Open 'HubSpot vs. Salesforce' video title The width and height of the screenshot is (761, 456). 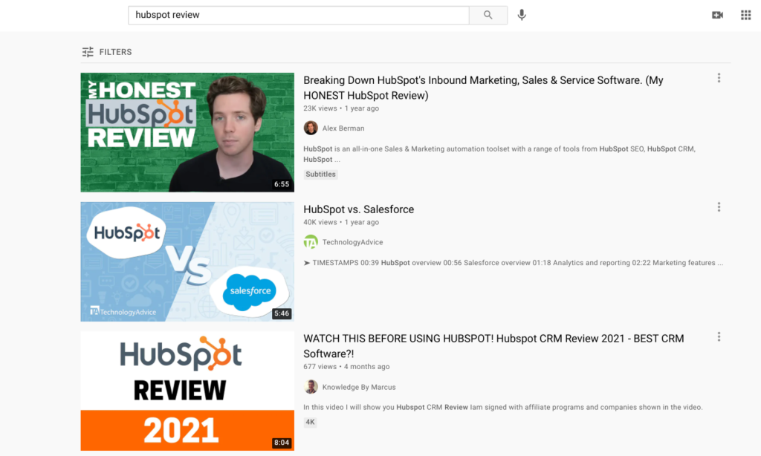coord(358,209)
